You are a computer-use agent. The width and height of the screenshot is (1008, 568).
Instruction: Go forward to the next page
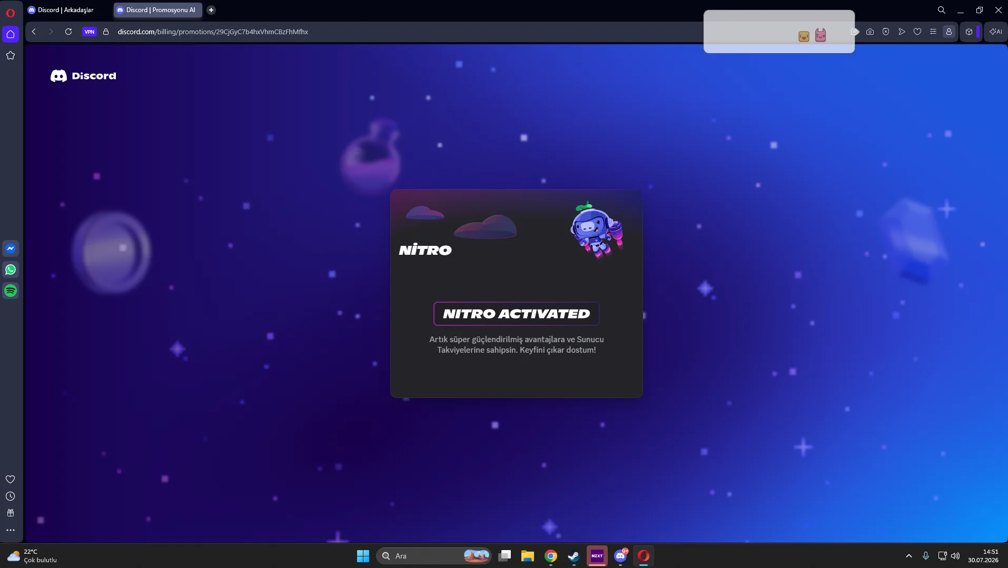(x=51, y=32)
